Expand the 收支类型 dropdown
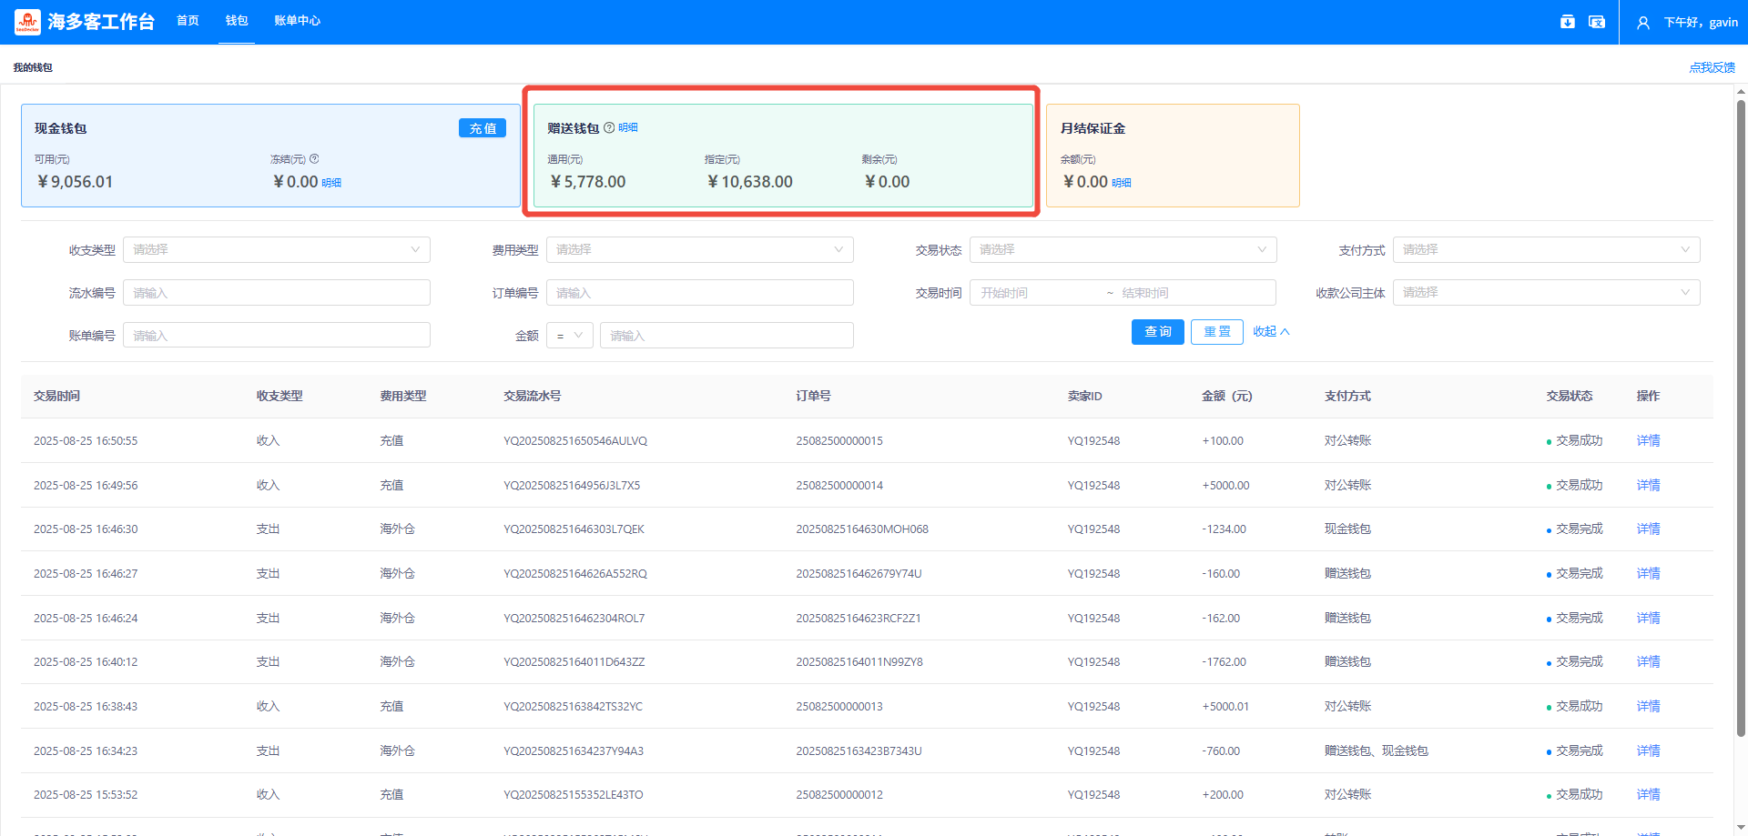This screenshot has height=836, width=1748. tap(277, 250)
